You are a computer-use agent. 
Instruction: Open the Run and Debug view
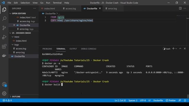[x=4, y=37]
